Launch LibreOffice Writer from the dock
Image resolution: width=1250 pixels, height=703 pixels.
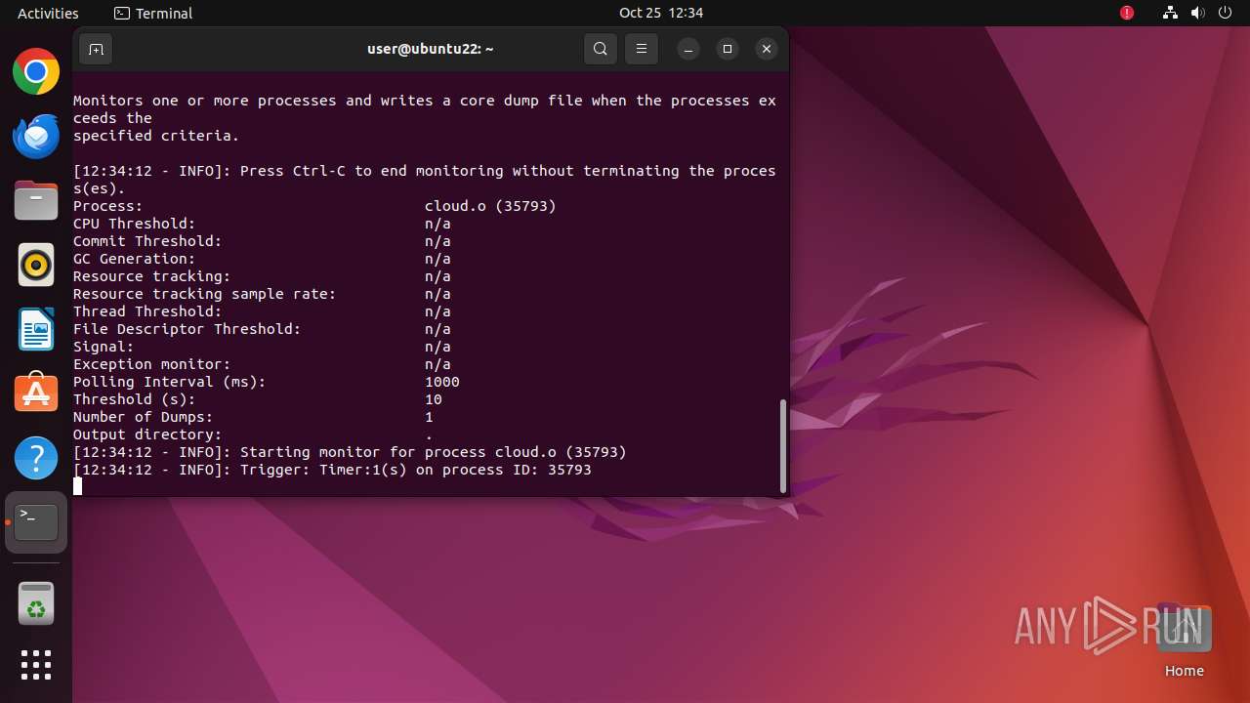[36, 329]
